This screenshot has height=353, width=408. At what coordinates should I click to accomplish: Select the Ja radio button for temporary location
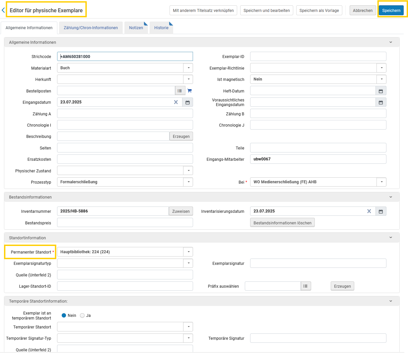[82, 315]
